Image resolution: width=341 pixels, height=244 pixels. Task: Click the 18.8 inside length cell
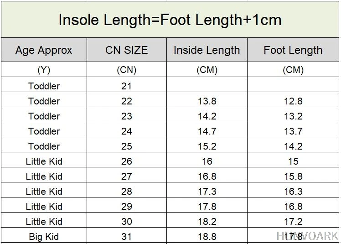[x=207, y=236]
